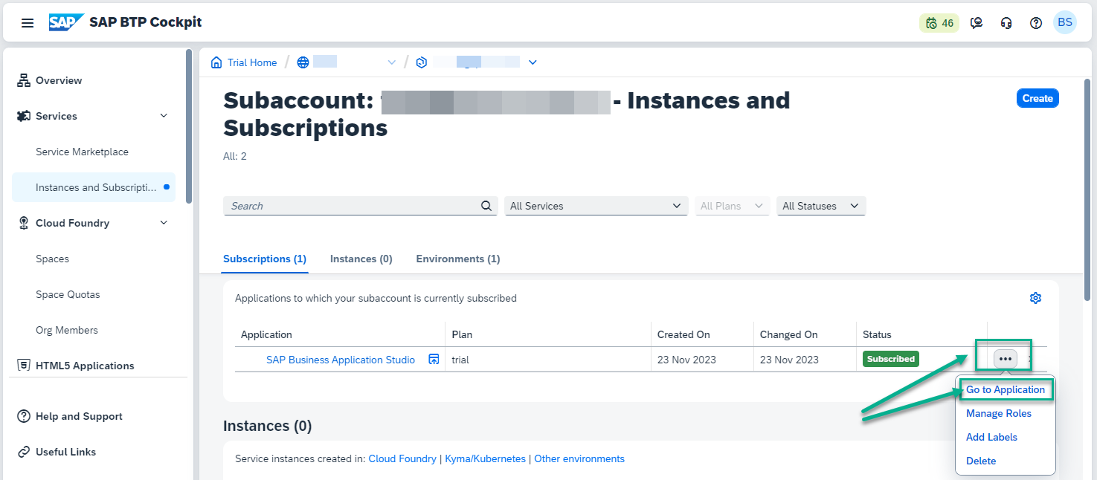Open the trial days remaining counter
This screenshot has height=480, width=1097.
click(939, 22)
